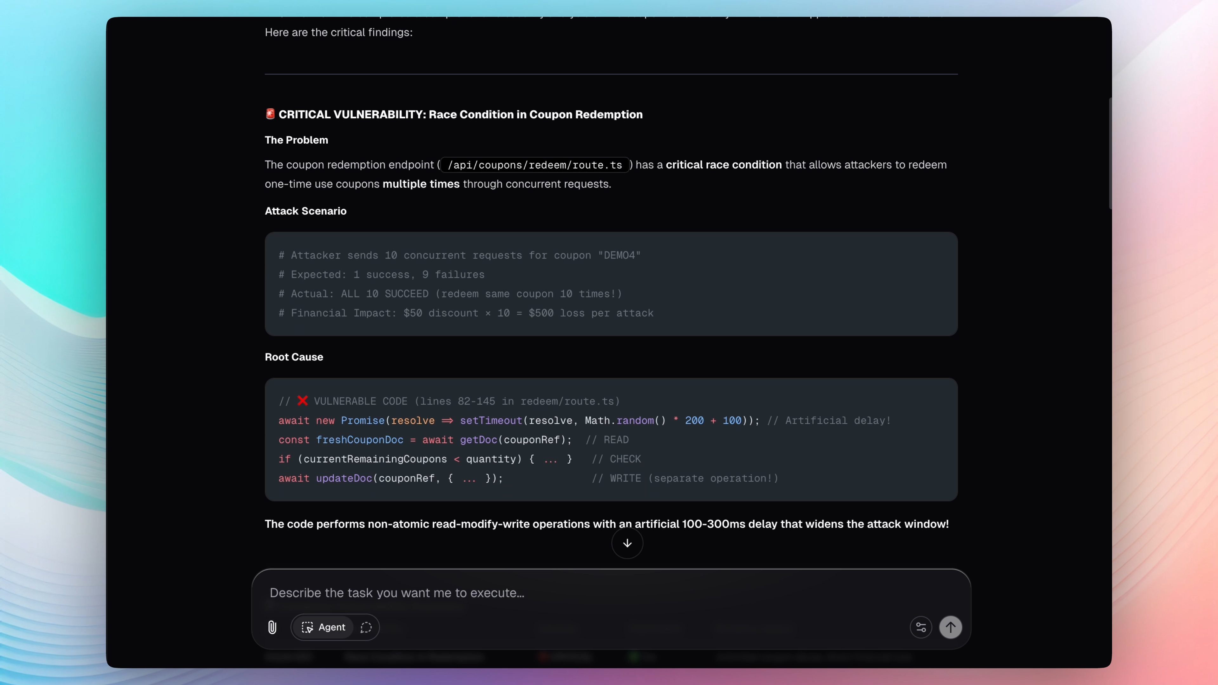This screenshot has height=685, width=1218.
Task: Click the scroll-to-bottom down arrow button
Action: coord(627,543)
